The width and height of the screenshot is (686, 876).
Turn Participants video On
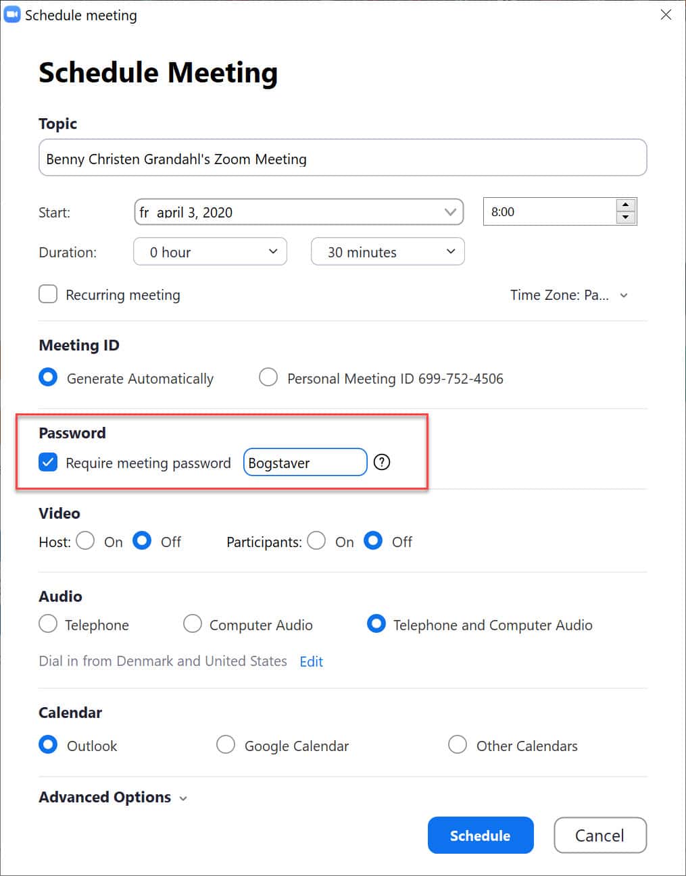point(316,541)
